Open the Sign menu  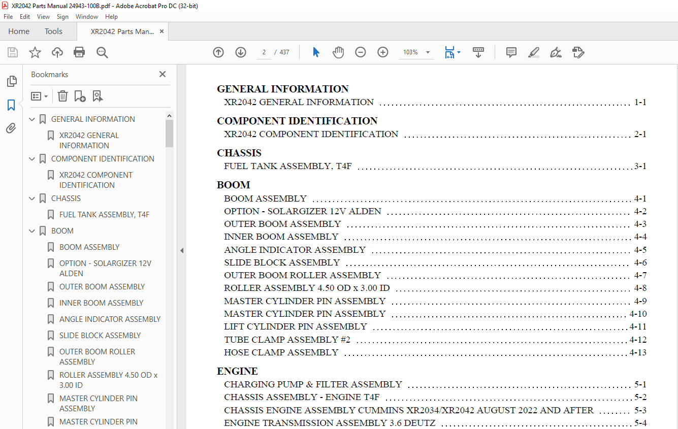(62, 17)
